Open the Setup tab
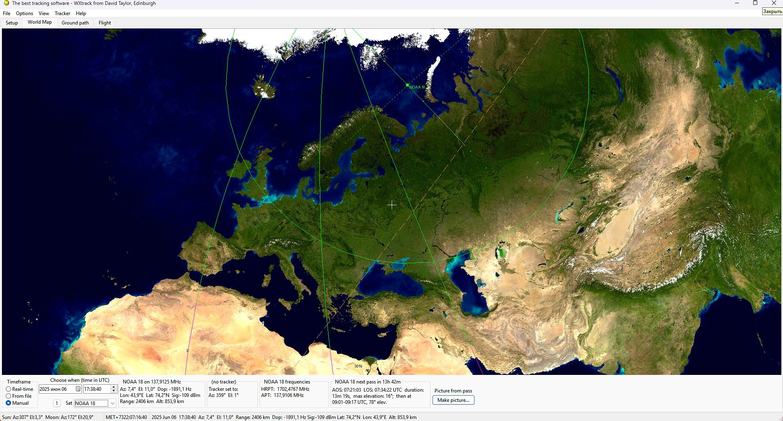This screenshot has width=783, height=421. click(12, 23)
